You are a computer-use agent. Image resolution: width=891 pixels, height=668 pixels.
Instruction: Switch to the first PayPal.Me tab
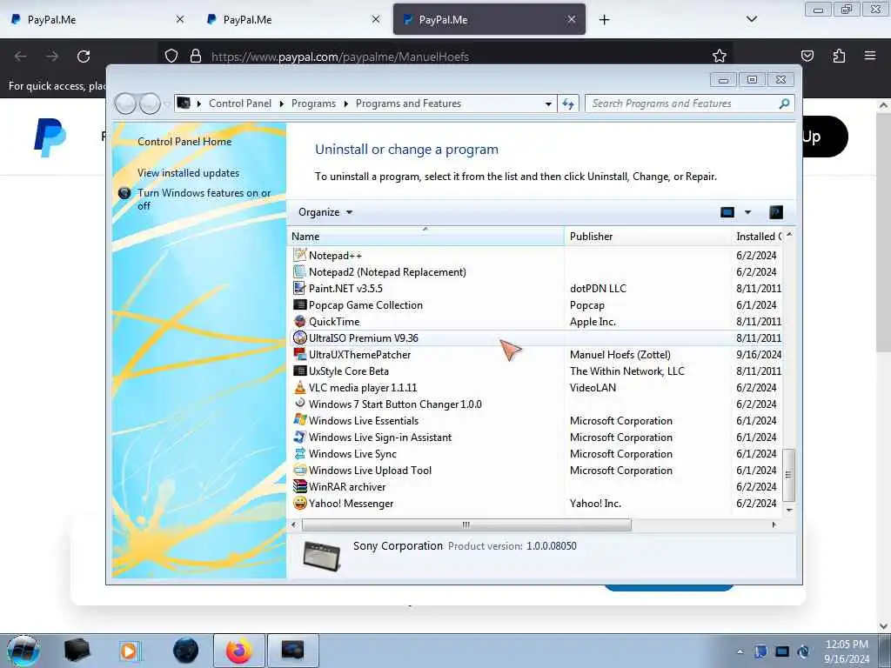tap(97, 19)
